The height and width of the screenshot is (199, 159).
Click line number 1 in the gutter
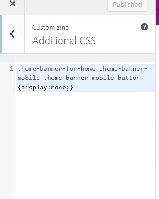(12, 69)
